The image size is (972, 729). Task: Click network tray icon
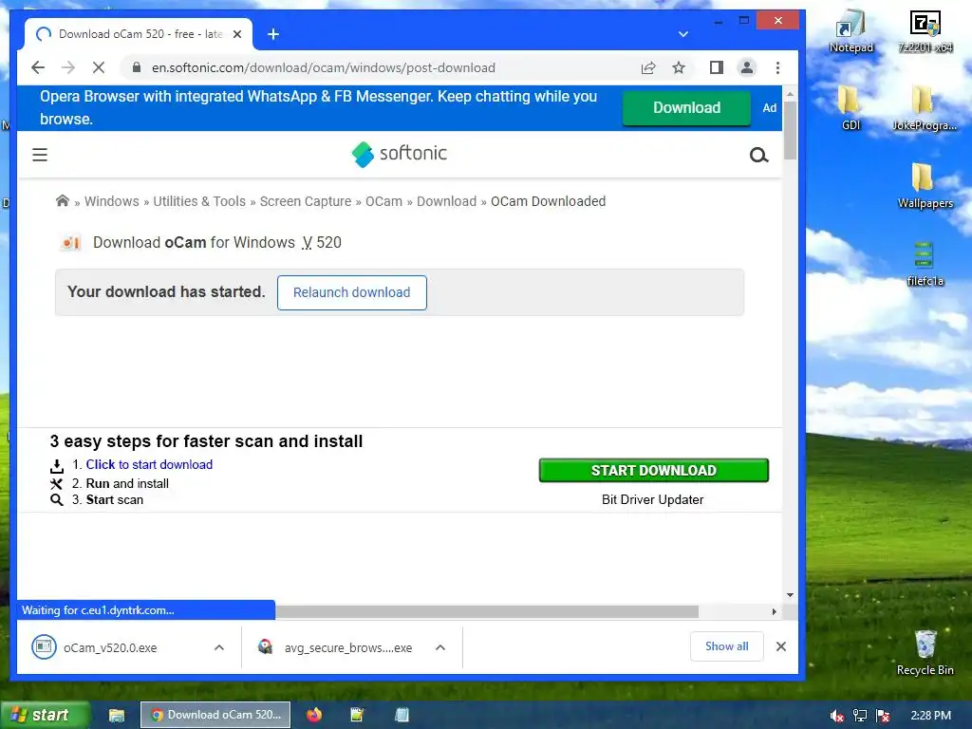point(860,716)
